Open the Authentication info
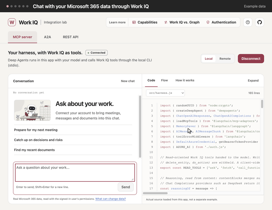The height and width of the screenshot is (210, 272). point(221,22)
